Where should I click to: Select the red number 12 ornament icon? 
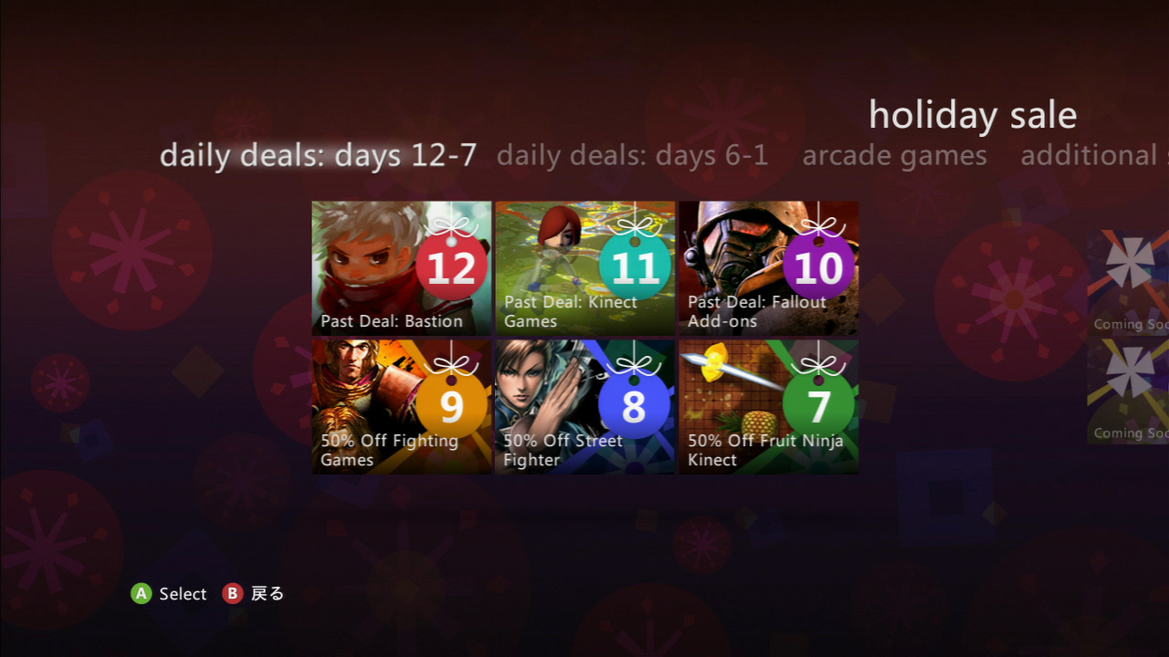451,266
